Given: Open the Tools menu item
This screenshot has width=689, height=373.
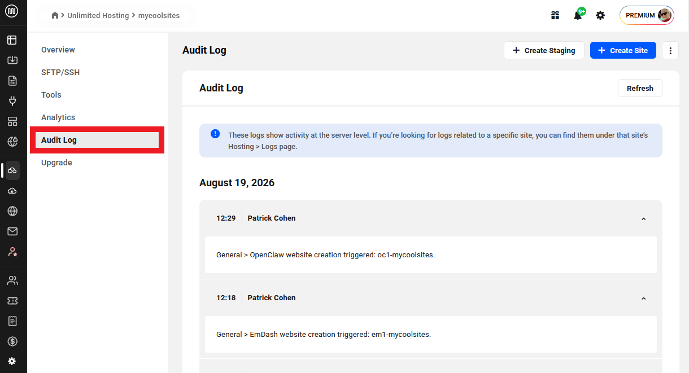Looking at the screenshot, I should click(51, 95).
